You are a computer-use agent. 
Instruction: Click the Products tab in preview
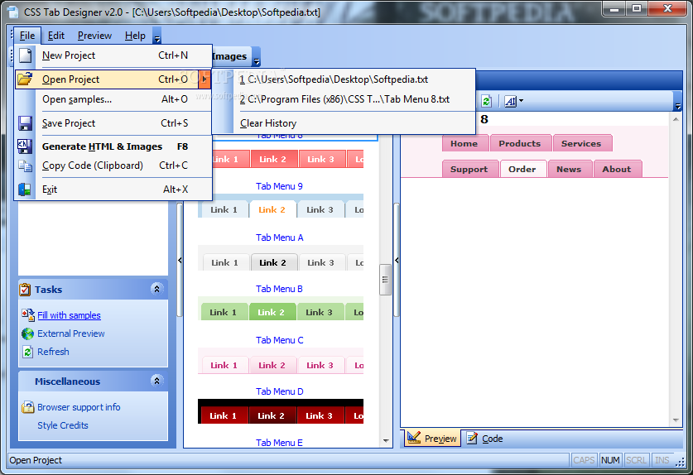520,143
